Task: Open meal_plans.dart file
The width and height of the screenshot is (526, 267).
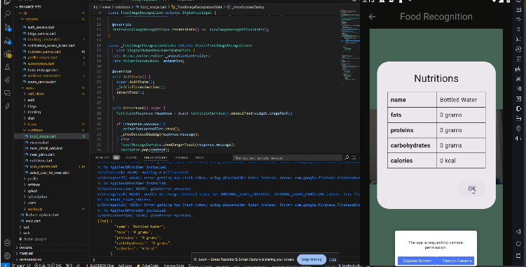Action: tap(42, 154)
